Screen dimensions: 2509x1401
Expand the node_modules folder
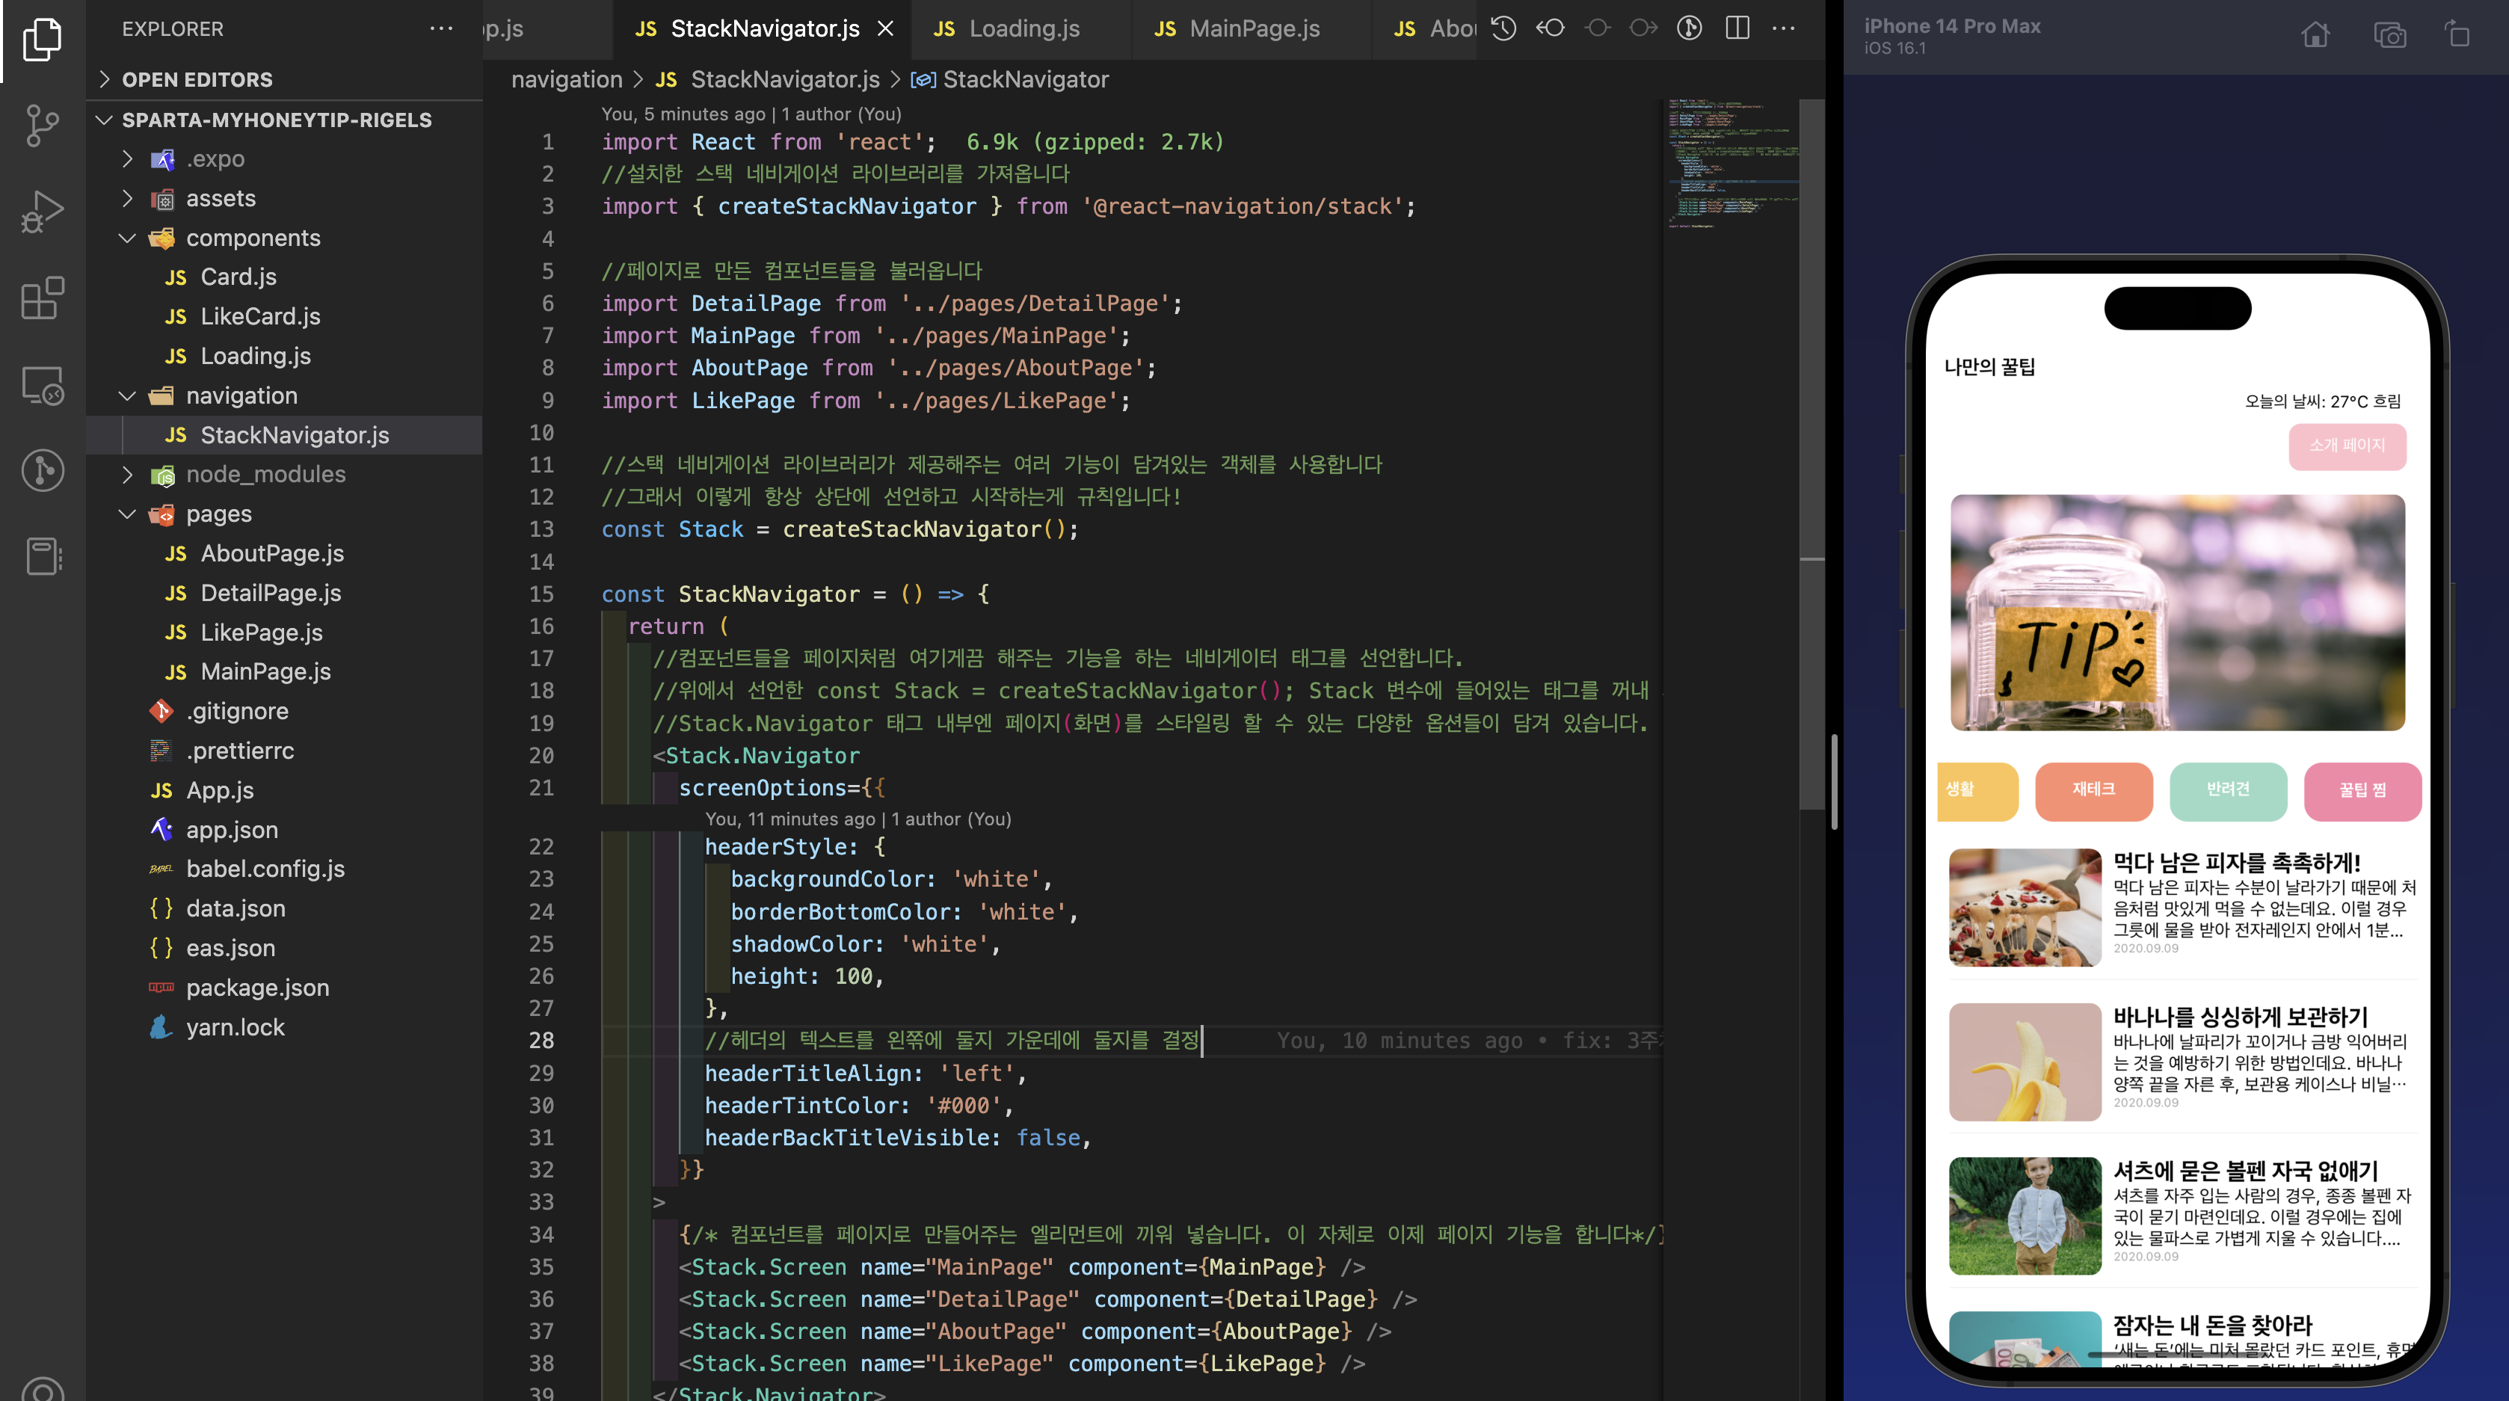click(x=126, y=475)
